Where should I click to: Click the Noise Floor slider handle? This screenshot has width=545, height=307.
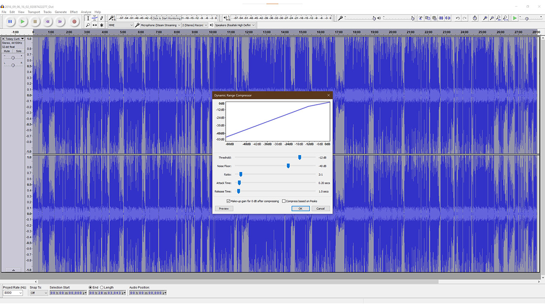click(x=288, y=166)
